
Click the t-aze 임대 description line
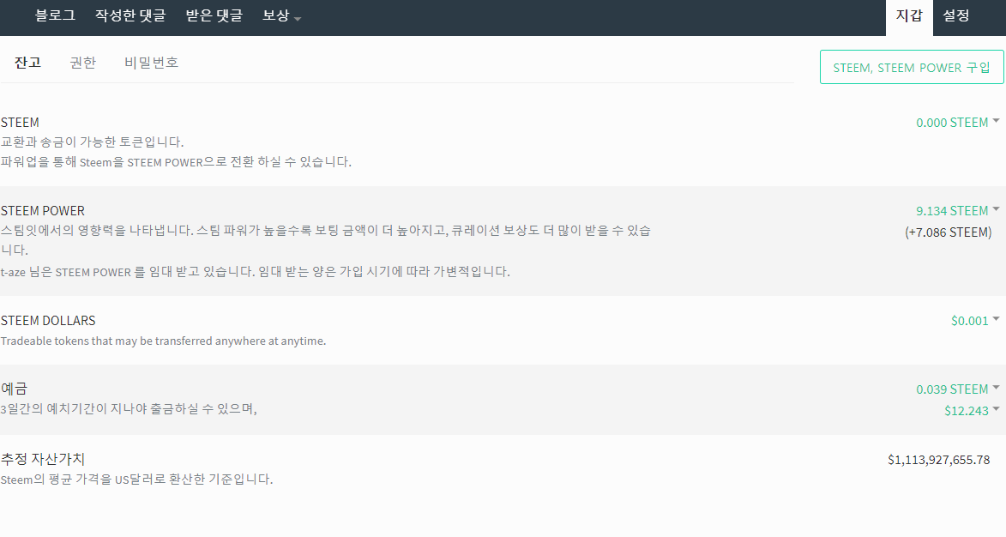click(x=256, y=271)
